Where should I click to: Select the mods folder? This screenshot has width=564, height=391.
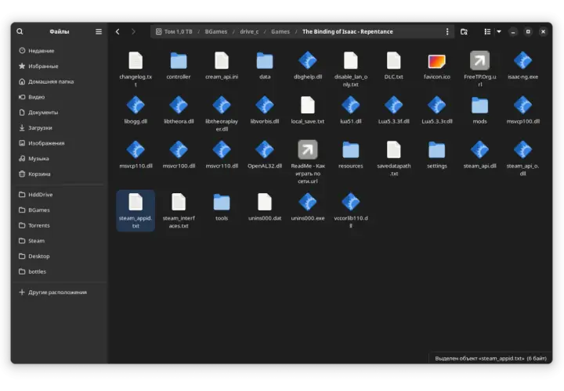click(x=480, y=110)
